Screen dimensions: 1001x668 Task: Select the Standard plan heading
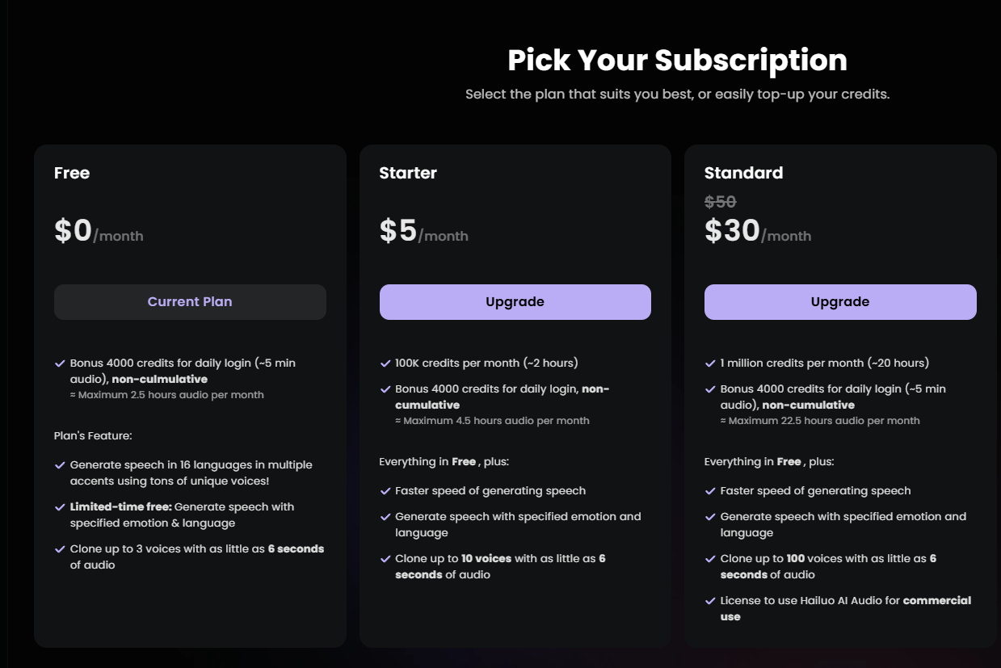point(743,173)
